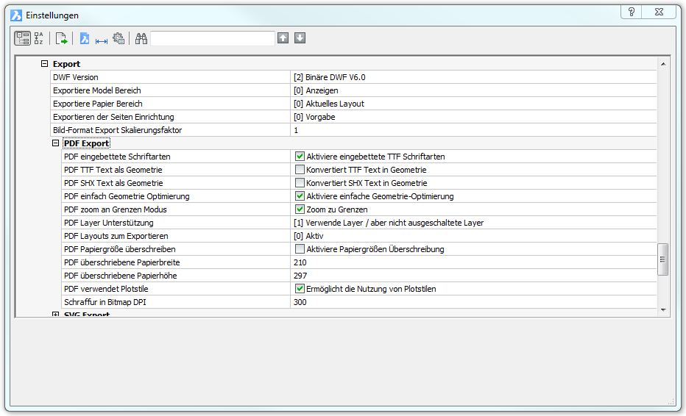This screenshot has height=416, width=686.
Task: Select the drawing settings icon
Action: point(85,38)
